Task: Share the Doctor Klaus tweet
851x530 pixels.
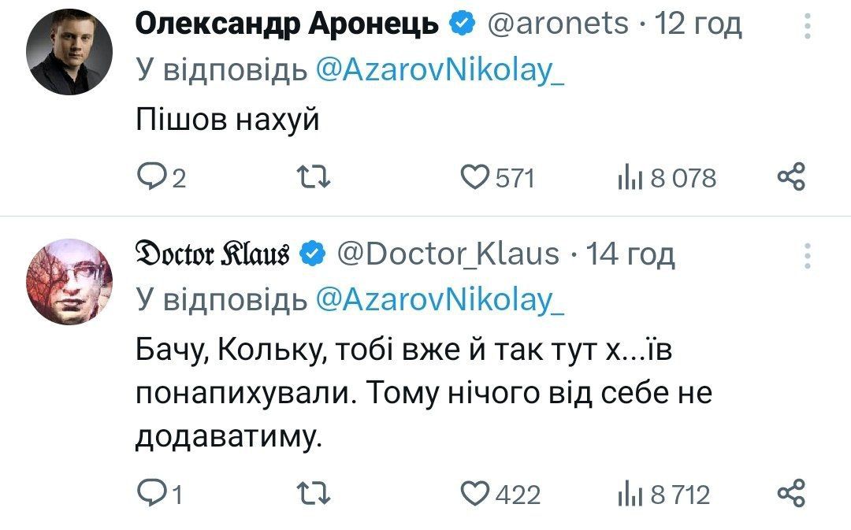Action: tap(791, 493)
